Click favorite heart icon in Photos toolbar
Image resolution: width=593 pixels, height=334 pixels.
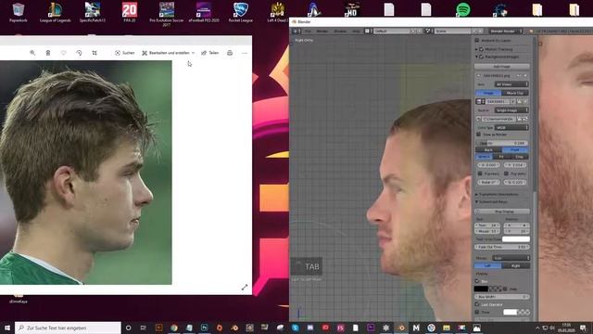64,53
